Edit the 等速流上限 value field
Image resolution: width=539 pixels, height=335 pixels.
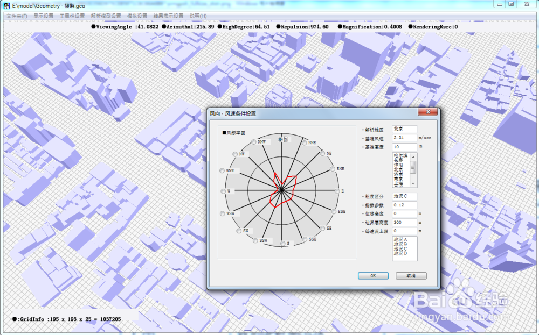coord(405,231)
